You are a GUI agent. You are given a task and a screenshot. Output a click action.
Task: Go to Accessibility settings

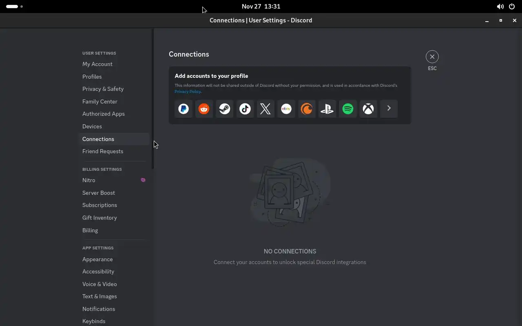click(114, 271)
